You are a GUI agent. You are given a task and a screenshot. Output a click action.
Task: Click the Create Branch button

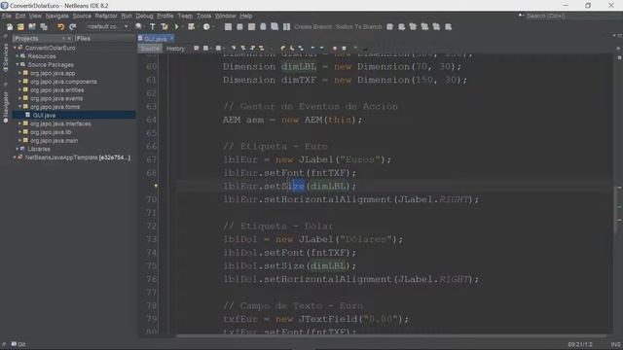312,27
